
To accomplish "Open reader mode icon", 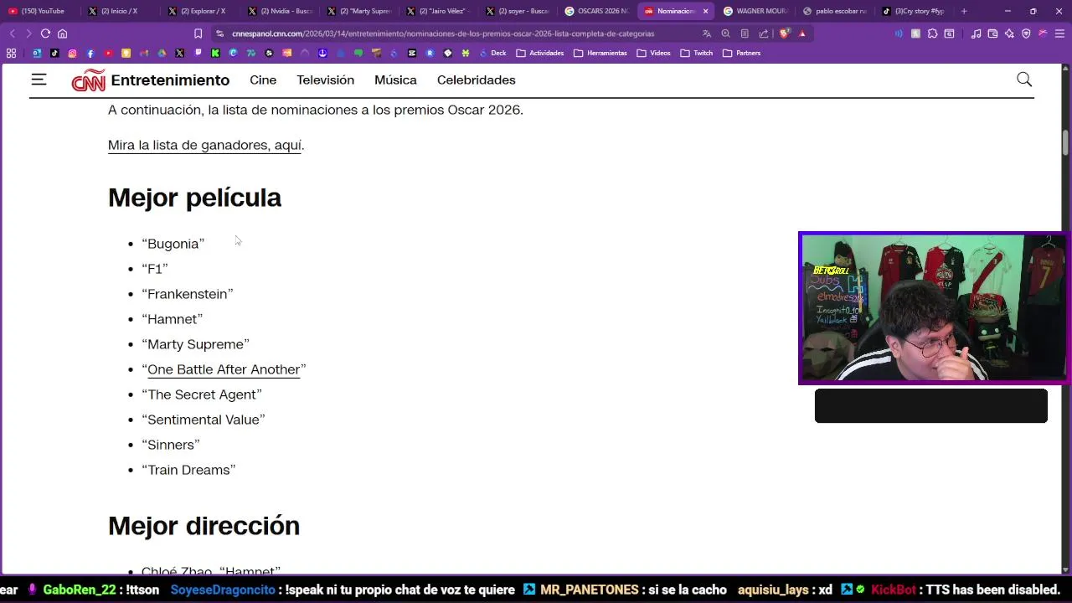I will coord(745,33).
